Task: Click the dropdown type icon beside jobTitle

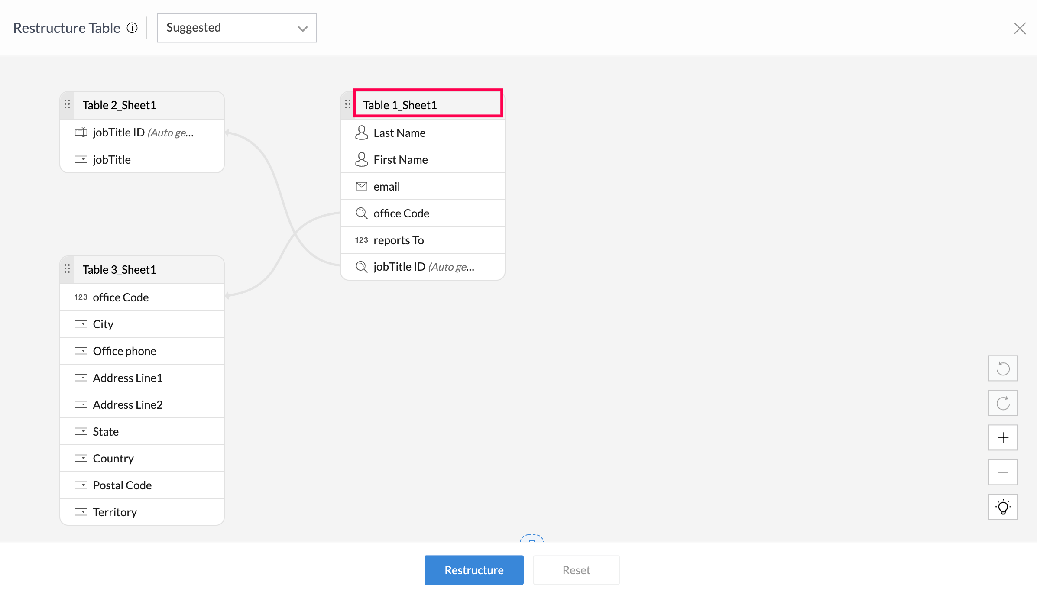Action: 81,160
